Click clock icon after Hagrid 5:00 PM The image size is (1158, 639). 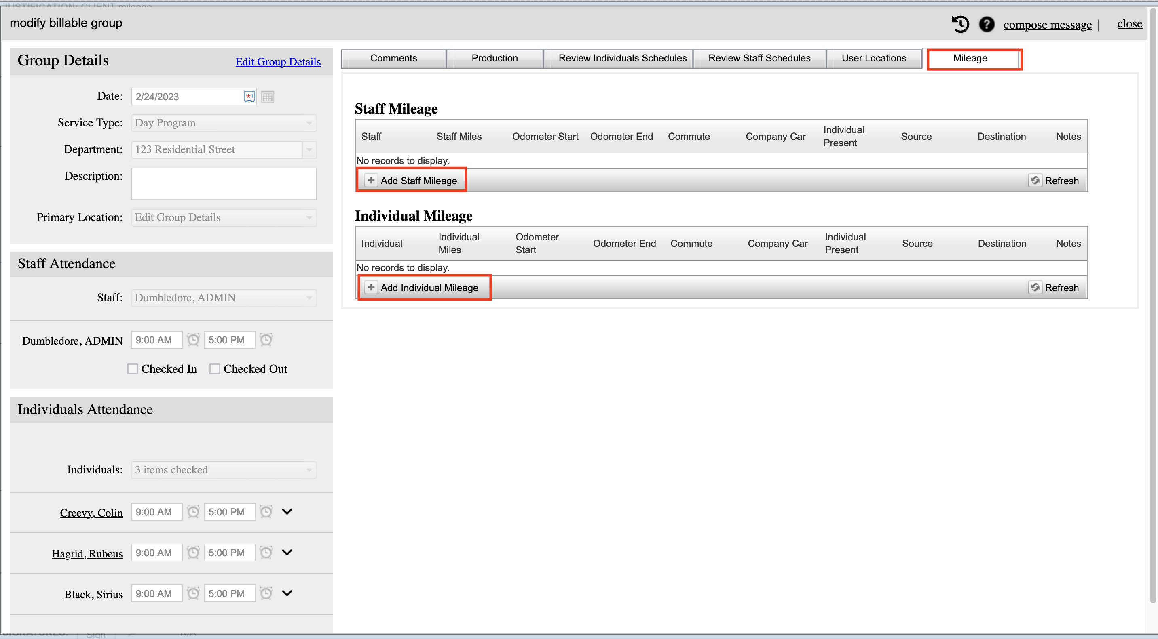point(266,552)
